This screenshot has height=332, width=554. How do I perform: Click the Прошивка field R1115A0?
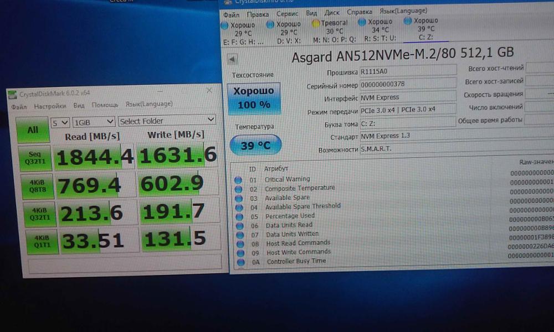(408, 71)
